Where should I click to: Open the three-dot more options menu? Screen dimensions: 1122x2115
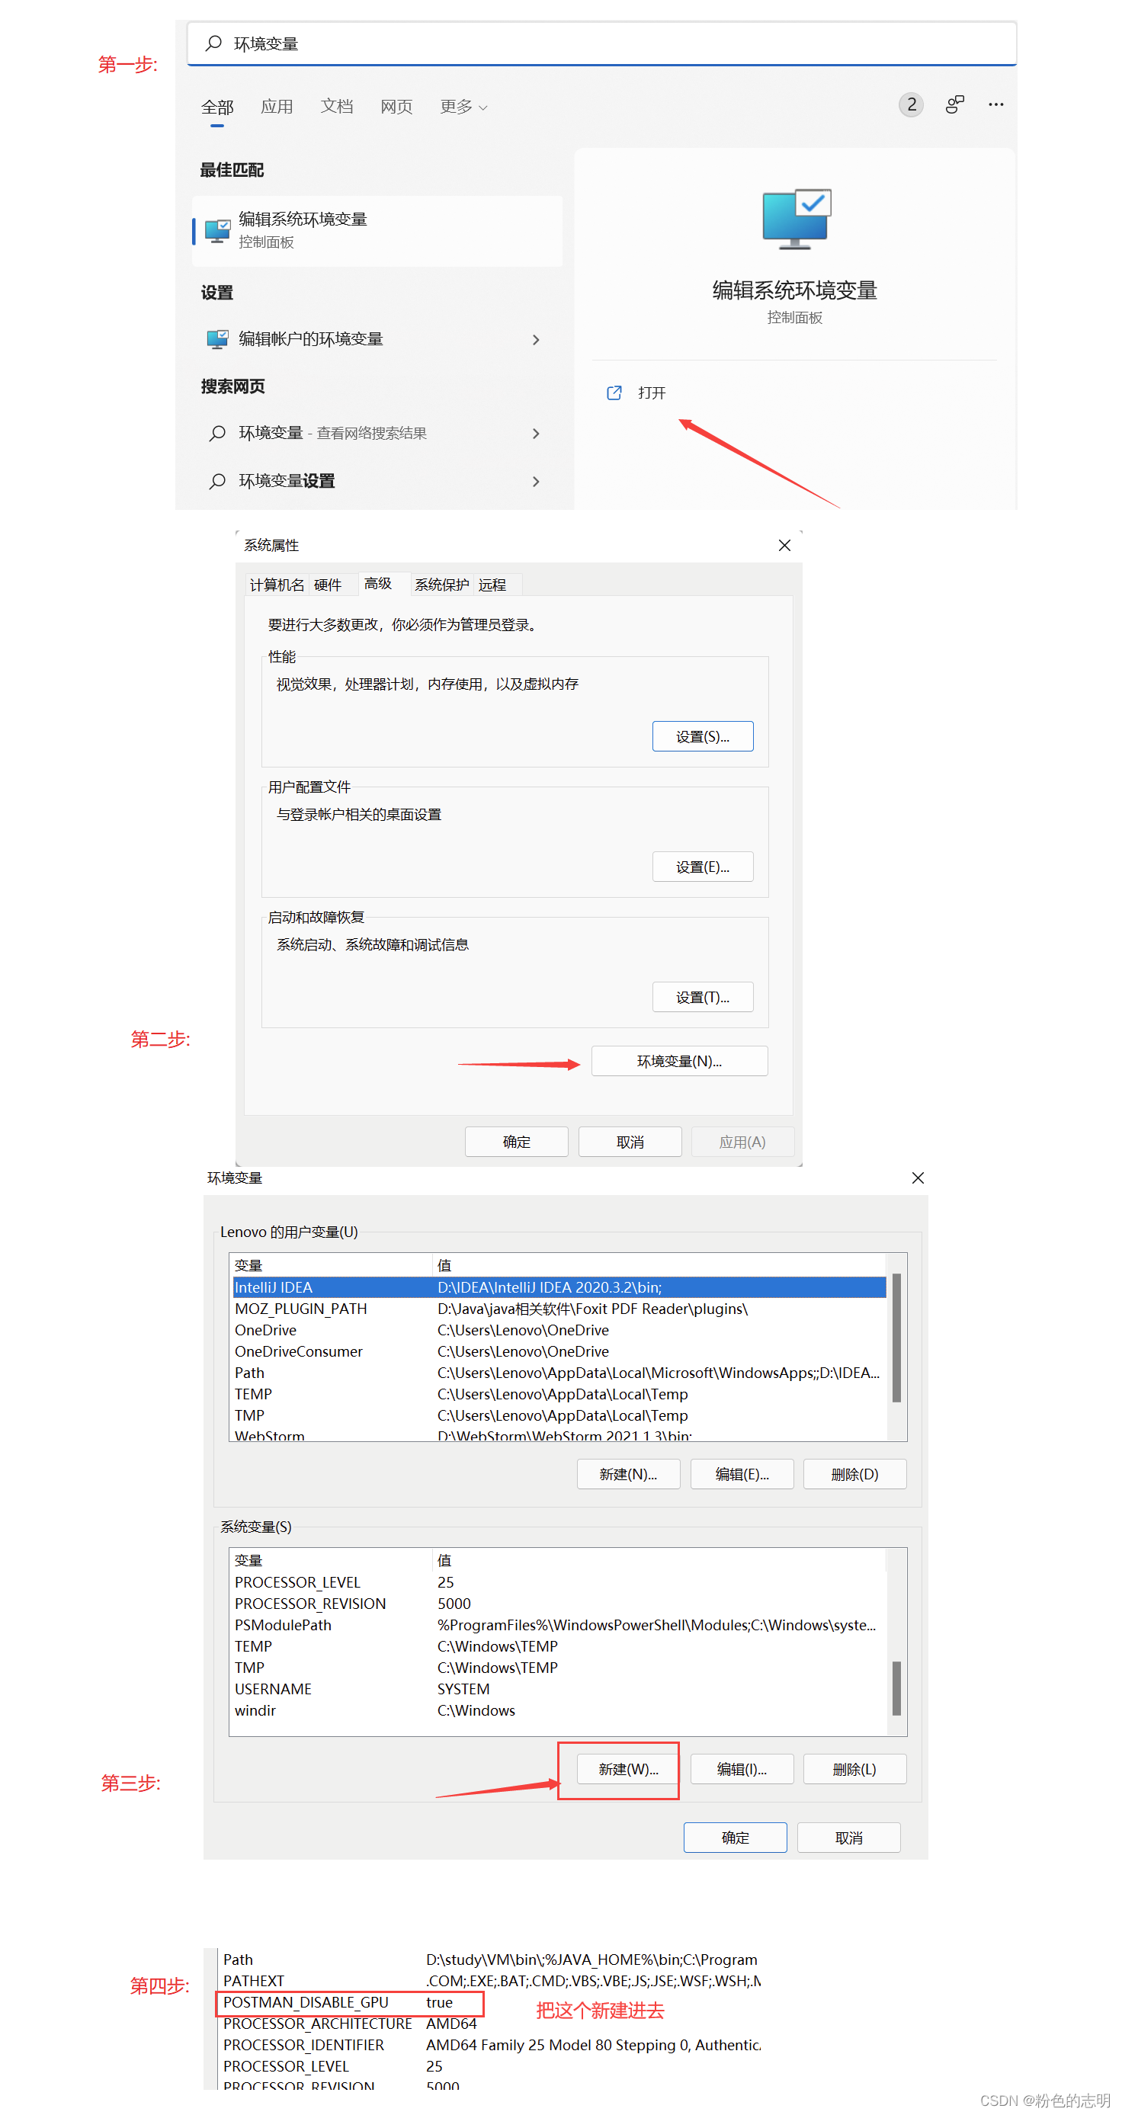pyautogui.click(x=995, y=104)
